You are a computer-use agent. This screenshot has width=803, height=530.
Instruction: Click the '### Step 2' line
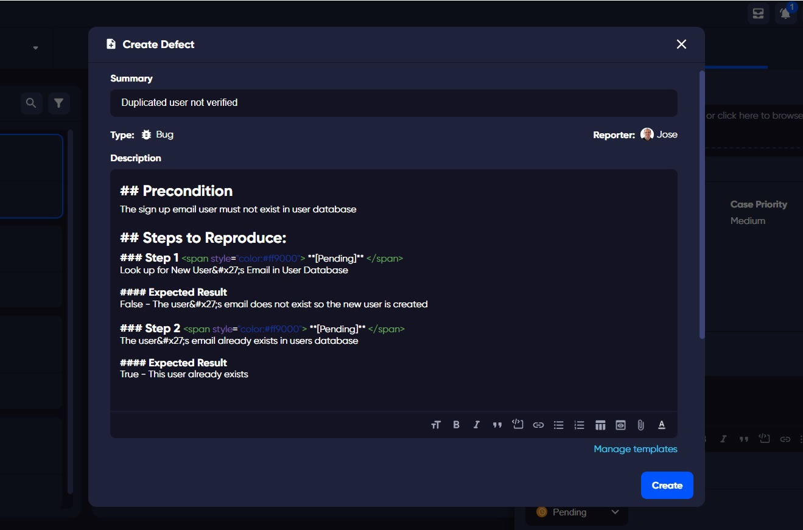point(262,329)
